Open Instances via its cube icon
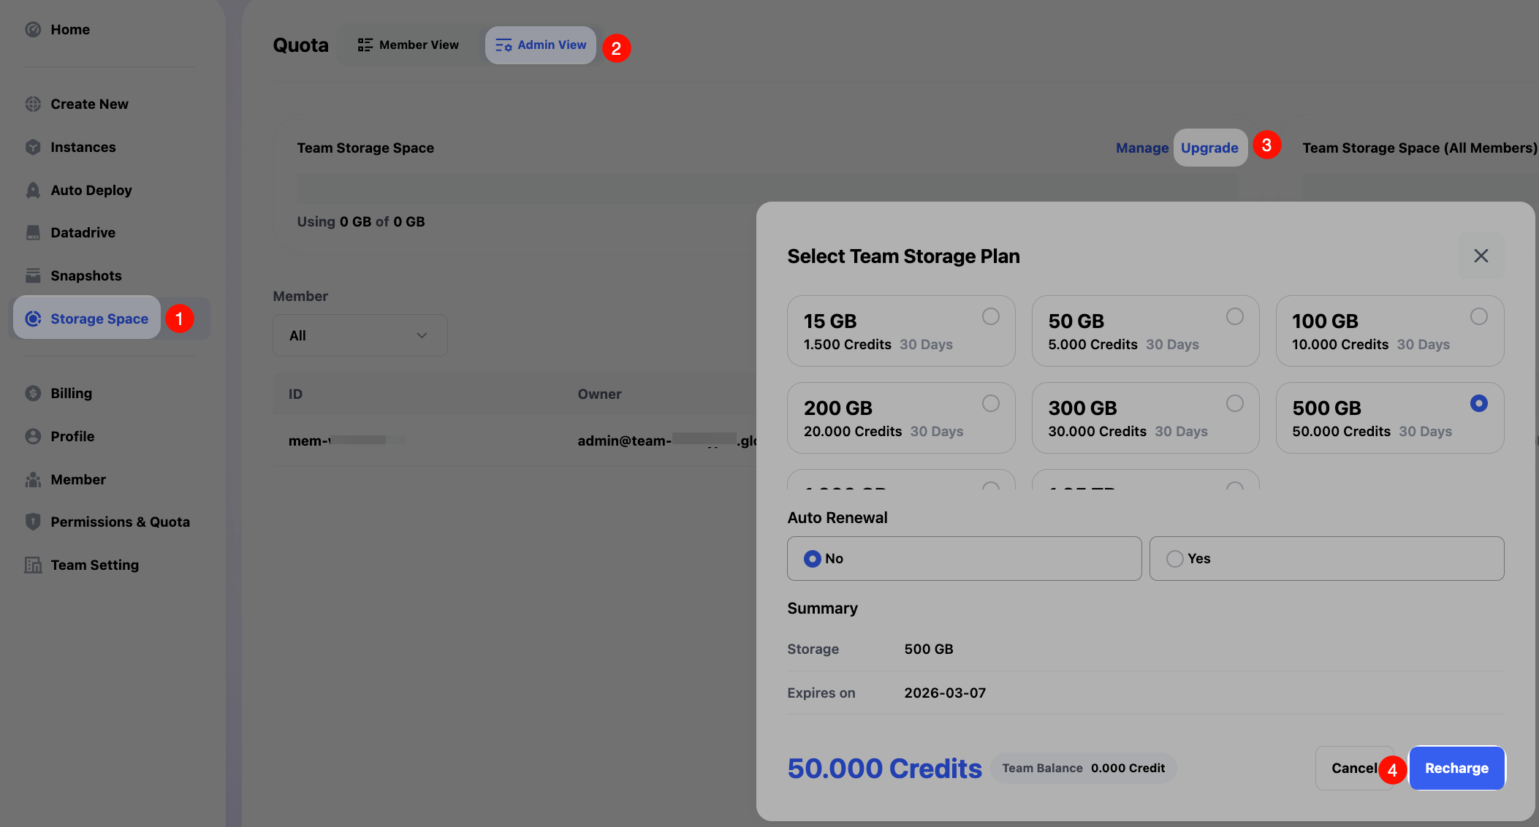 [33, 147]
